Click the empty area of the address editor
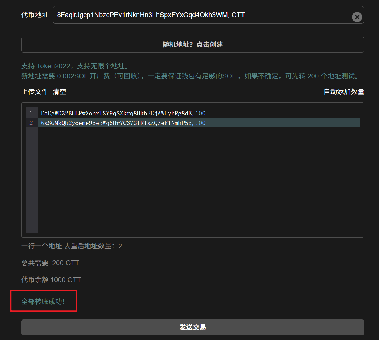Viewport: 379px width, 340px height. [x=196, y=180]
